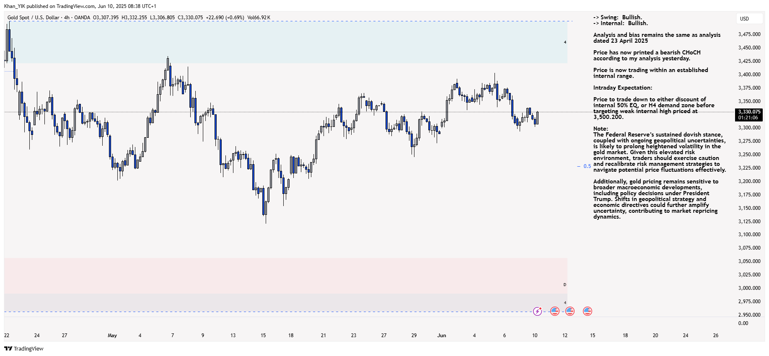
Task: Click the H3,332.255 high value in legend
Action: click(x=134, y=18)
